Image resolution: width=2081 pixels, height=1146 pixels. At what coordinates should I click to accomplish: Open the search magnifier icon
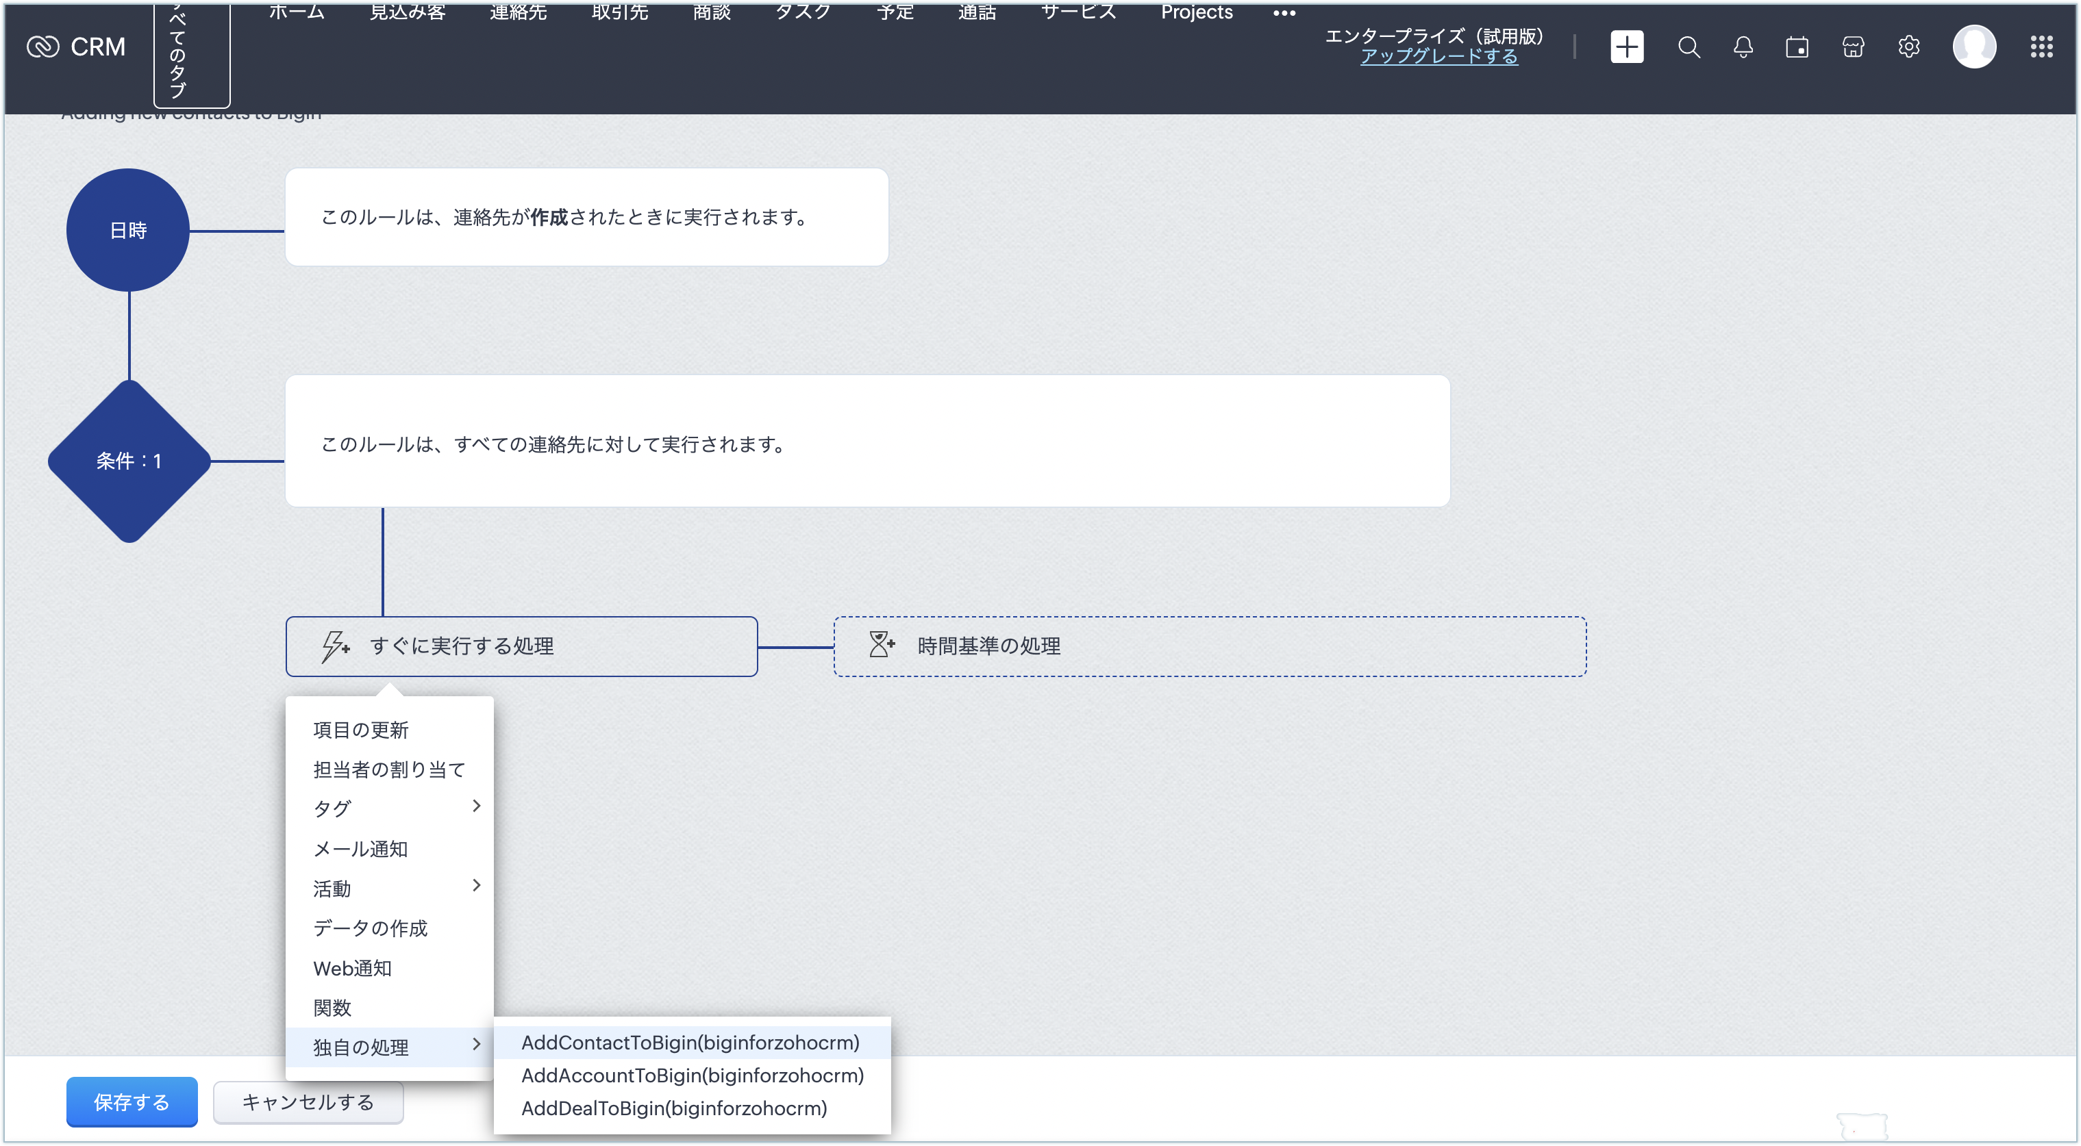click(1689, 47)
